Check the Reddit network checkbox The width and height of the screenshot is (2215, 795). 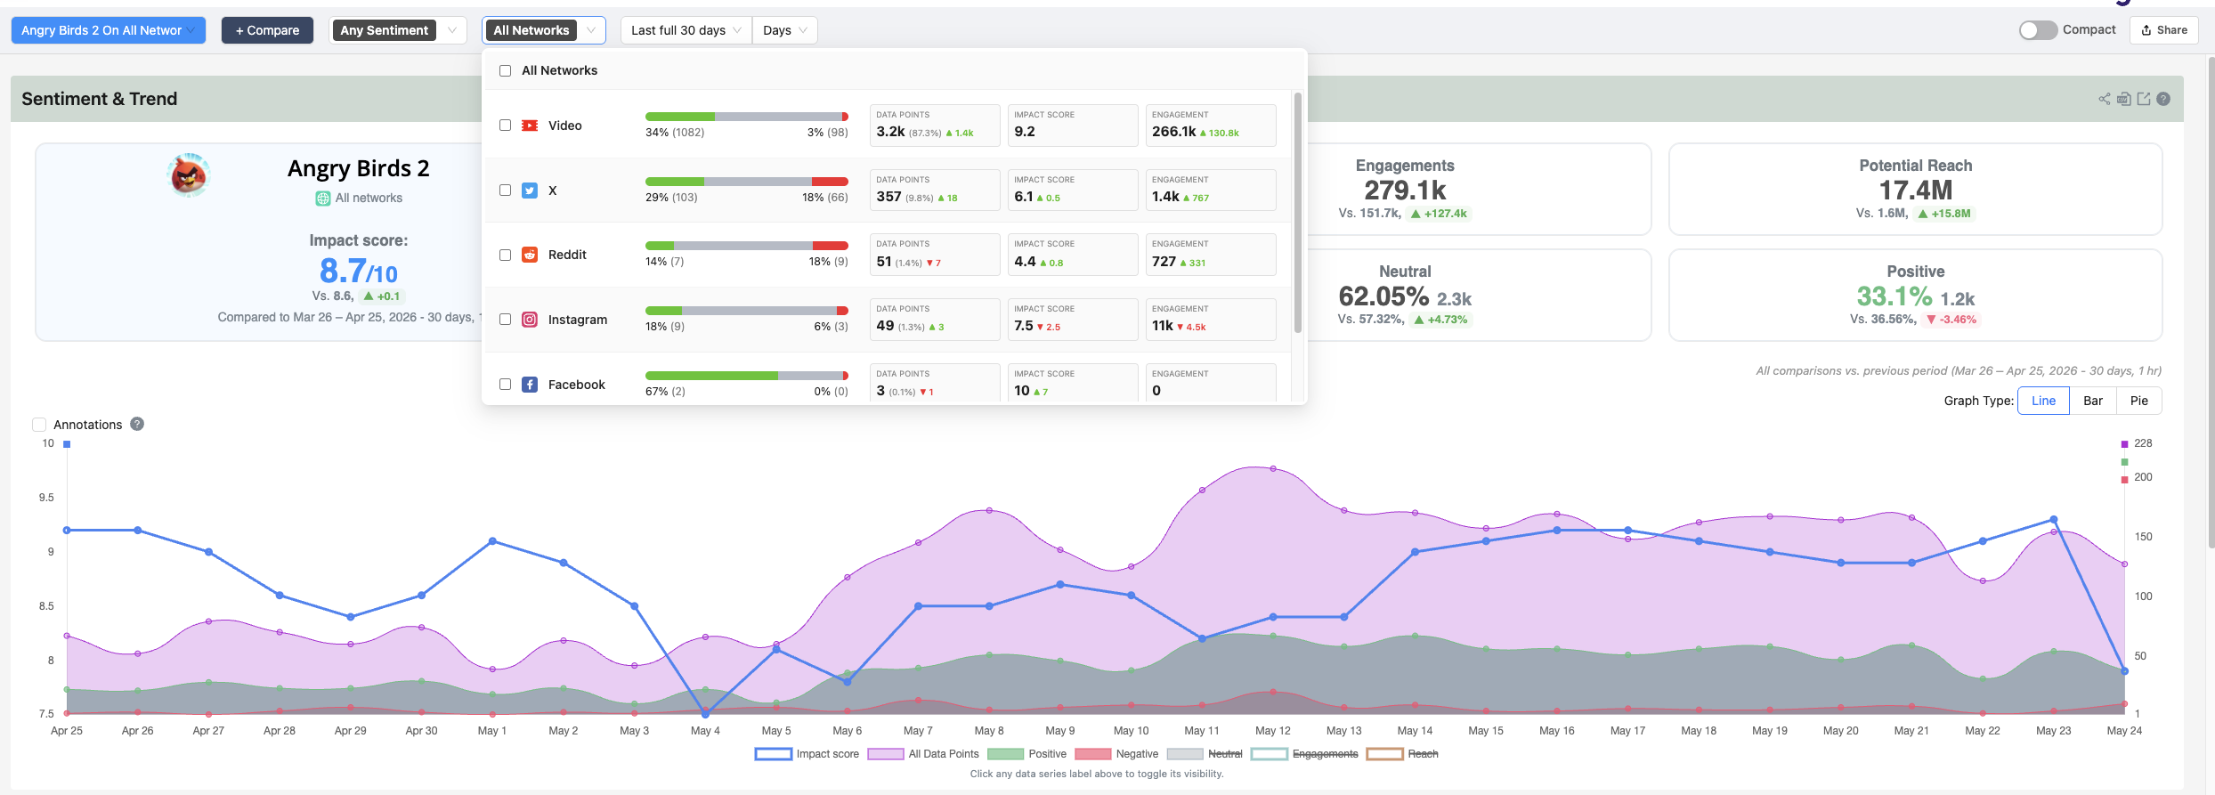(x=506, y=255)
